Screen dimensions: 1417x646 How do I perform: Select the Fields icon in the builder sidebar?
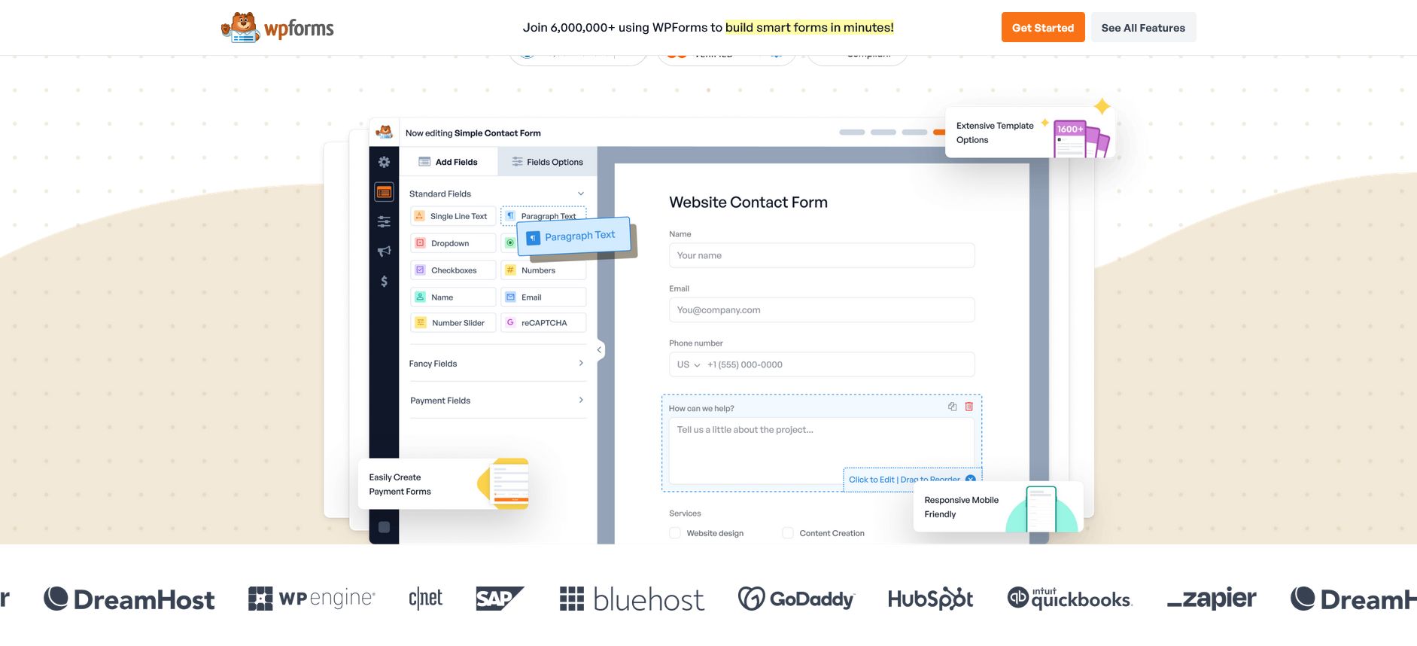pyautogui.click(x=384, y=193)
